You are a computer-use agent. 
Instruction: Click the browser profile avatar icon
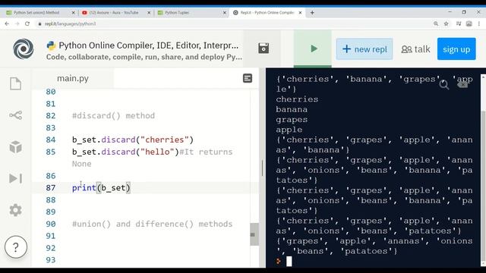[469, 24]
